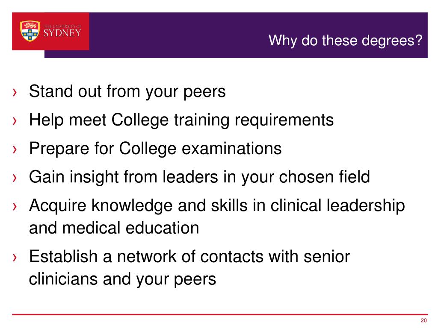
Task: Click the chevron bullet before 'Help meet College training'
Action: 15,121
